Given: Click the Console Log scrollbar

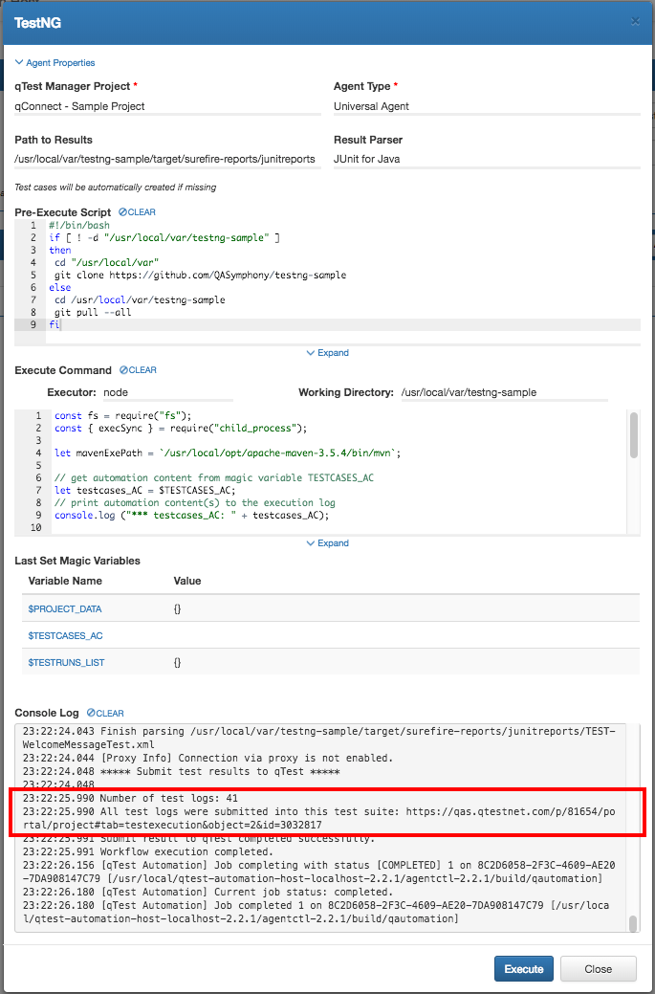Looking at the screenshot, I should click(x=633, y=923).
